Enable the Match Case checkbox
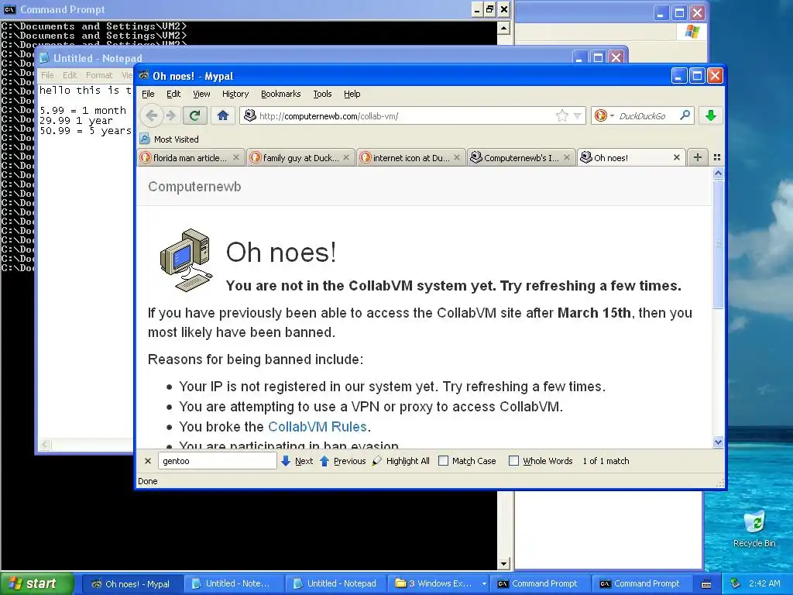This screenshot has width=793, height=595. click(x=443, y=461)
